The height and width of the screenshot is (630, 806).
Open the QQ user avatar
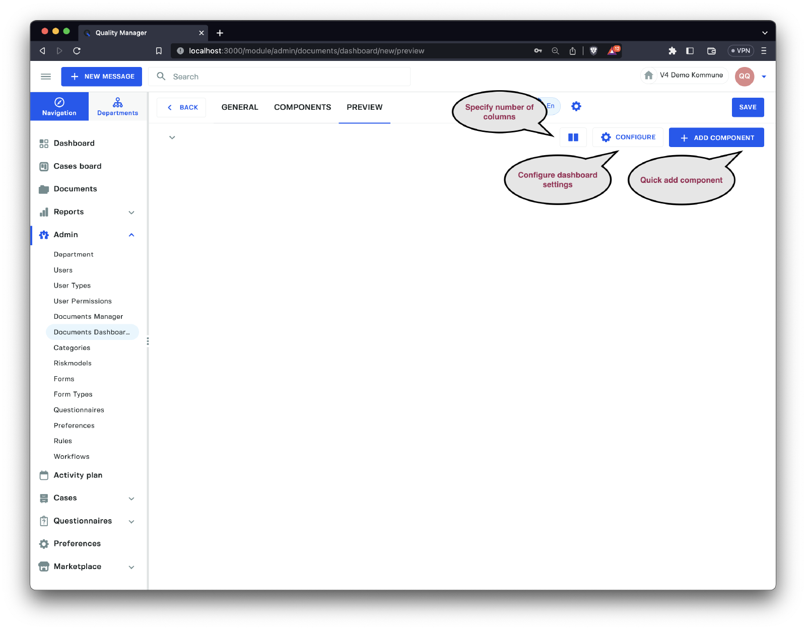[x=744, y=77]
